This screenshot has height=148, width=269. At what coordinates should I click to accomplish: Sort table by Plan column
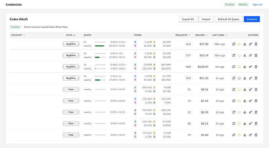71,35
